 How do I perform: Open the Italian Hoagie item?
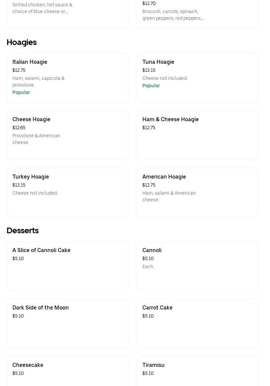67,78
